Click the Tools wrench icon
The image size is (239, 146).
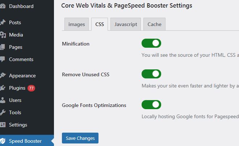(x=3, y=112)
